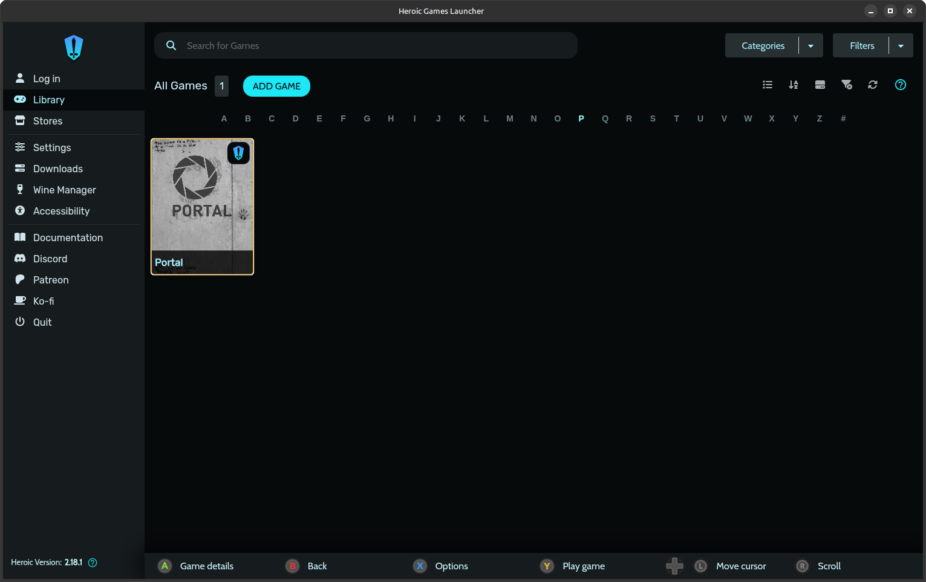926x582 pixels.
Task: Click the Heroic shield logo in sidebar
Action: point(74,48)
